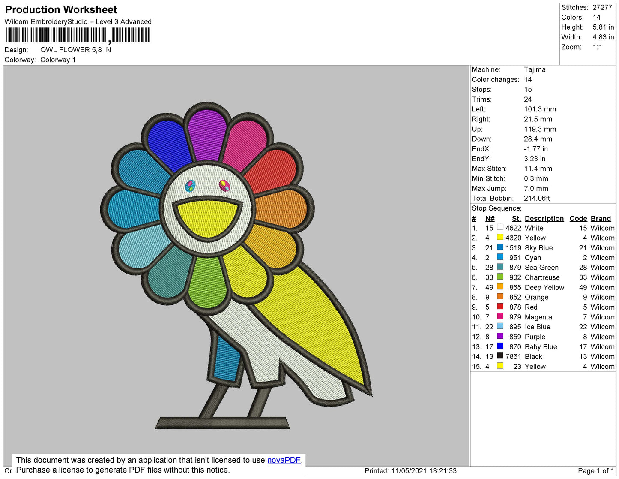Click the "Magenta" description text

click(538, 317)
